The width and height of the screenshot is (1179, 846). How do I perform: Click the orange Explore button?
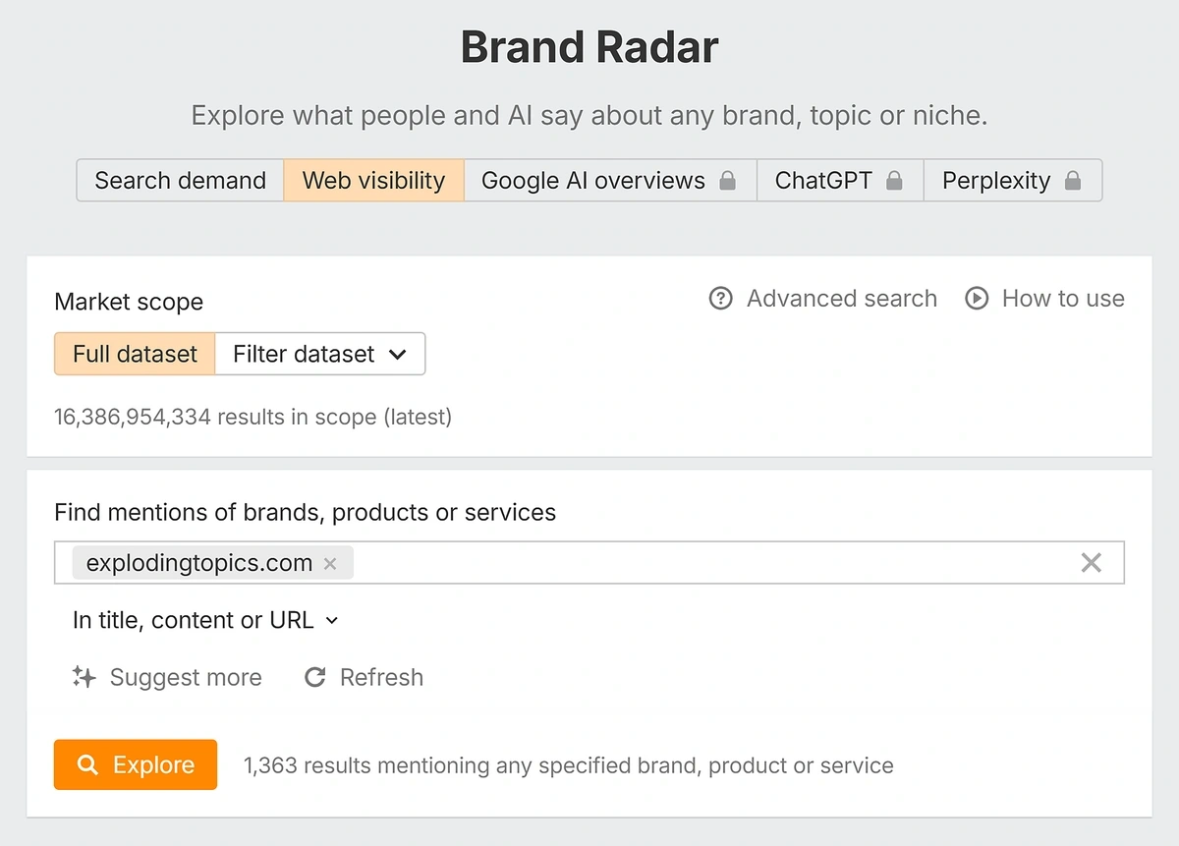pos(136,764)
